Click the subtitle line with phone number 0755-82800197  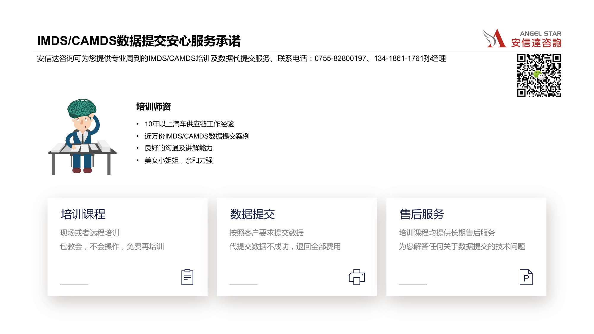point(241,59)
